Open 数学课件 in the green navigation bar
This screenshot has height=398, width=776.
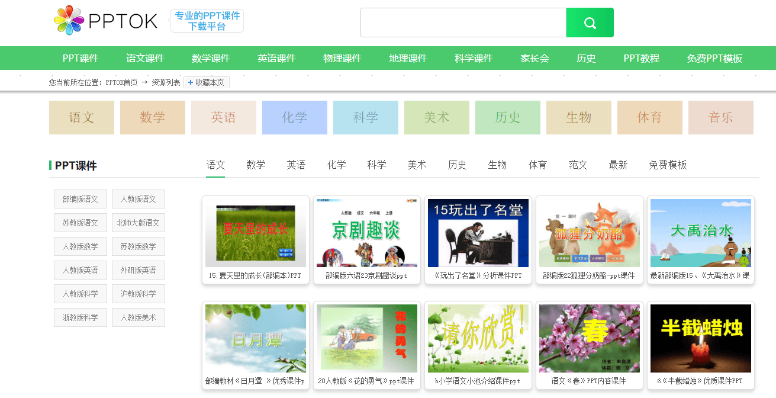[x=211, y=58]
